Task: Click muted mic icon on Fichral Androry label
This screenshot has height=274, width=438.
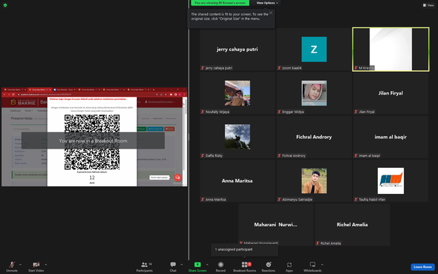Action: 279,155
